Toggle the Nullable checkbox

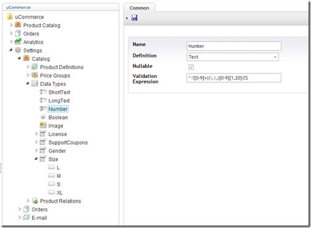pos(191,67)
